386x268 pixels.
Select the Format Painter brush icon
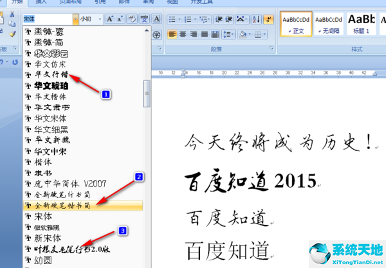12,33
